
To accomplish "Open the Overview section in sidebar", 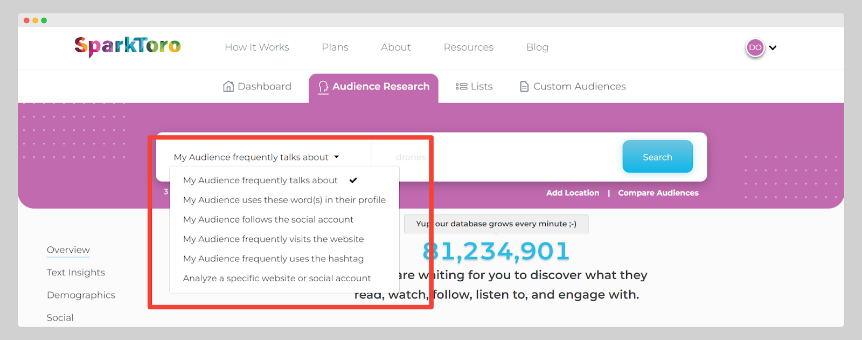I will (x=68, y=250).
